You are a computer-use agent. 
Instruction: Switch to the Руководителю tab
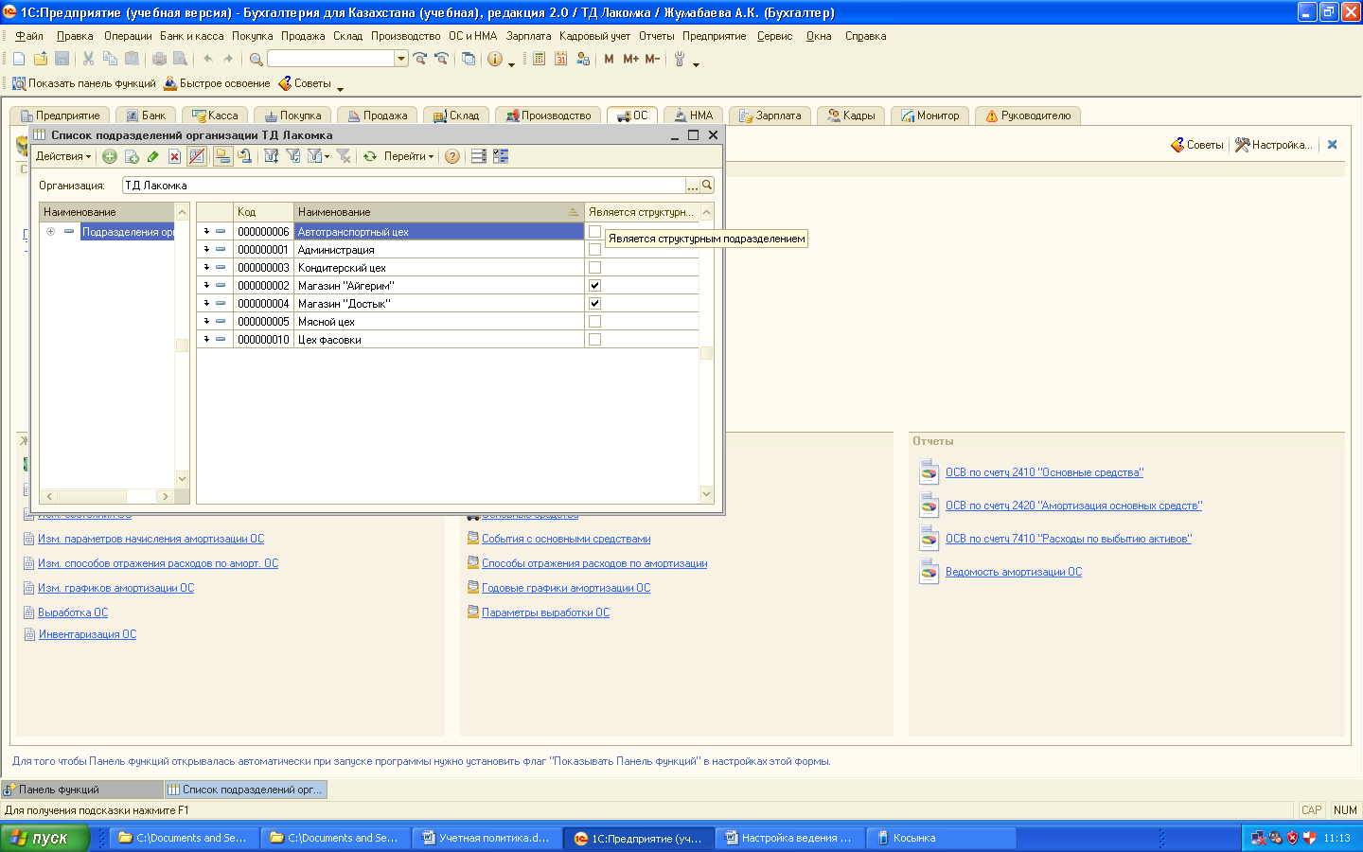coord(1028,115)
